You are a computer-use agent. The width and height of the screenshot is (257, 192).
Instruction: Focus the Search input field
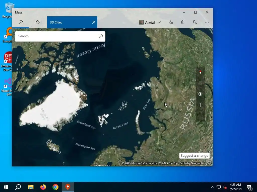pyautogui.click(x=56, y=36)
